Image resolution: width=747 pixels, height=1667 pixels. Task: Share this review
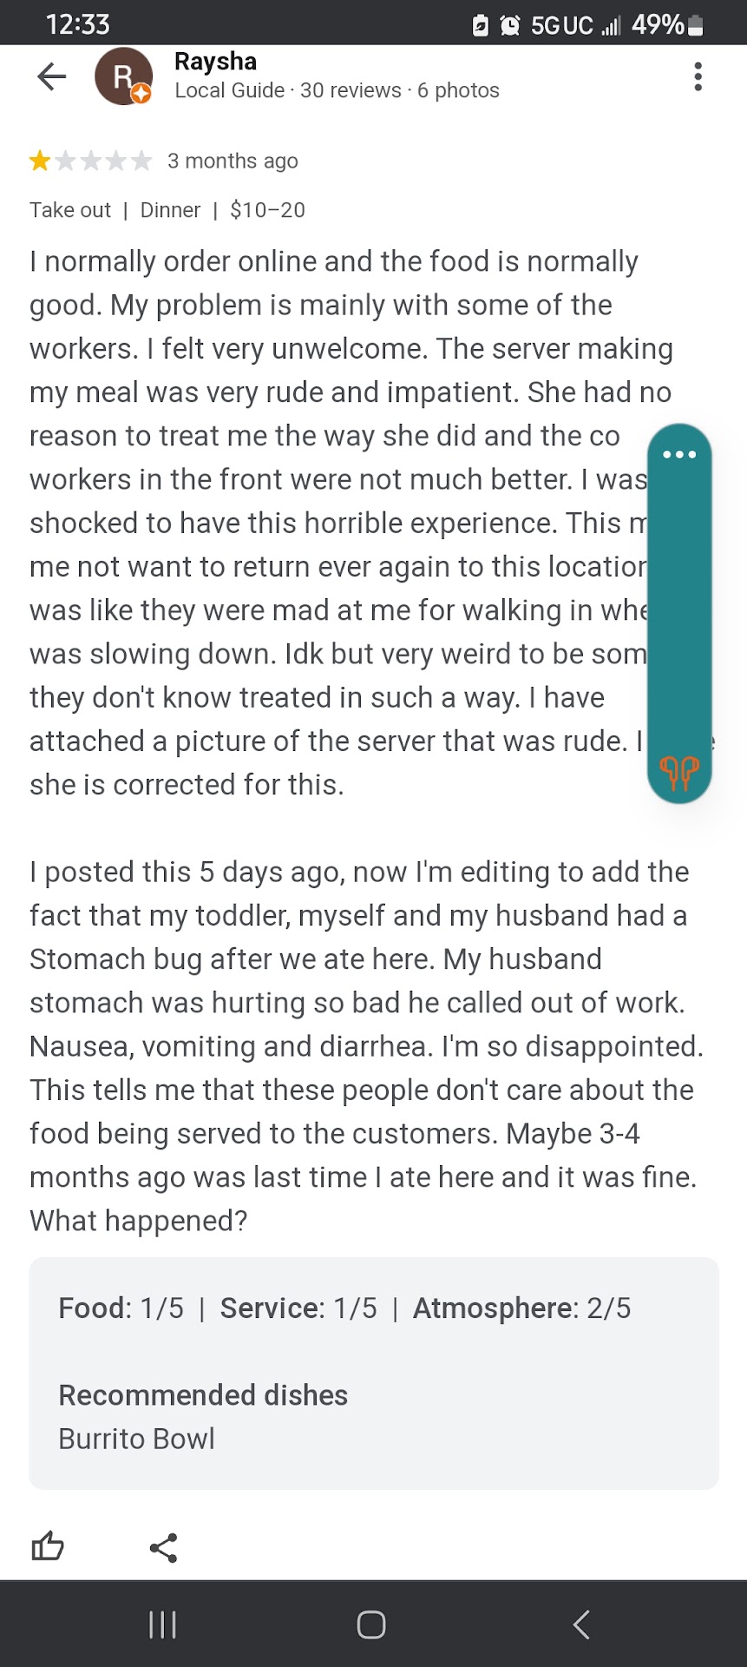pos(163,1547)
